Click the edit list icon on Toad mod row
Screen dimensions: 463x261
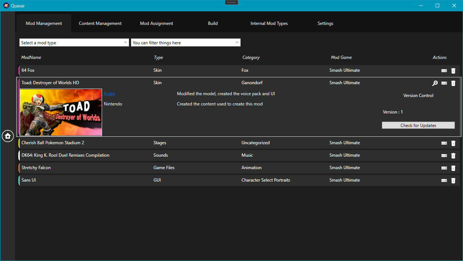[x=444, y=83]
